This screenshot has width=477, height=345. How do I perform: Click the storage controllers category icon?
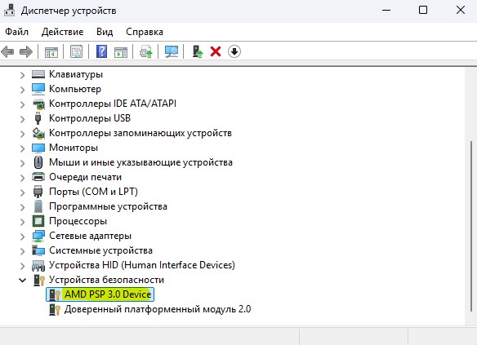(x=38, y=133)
